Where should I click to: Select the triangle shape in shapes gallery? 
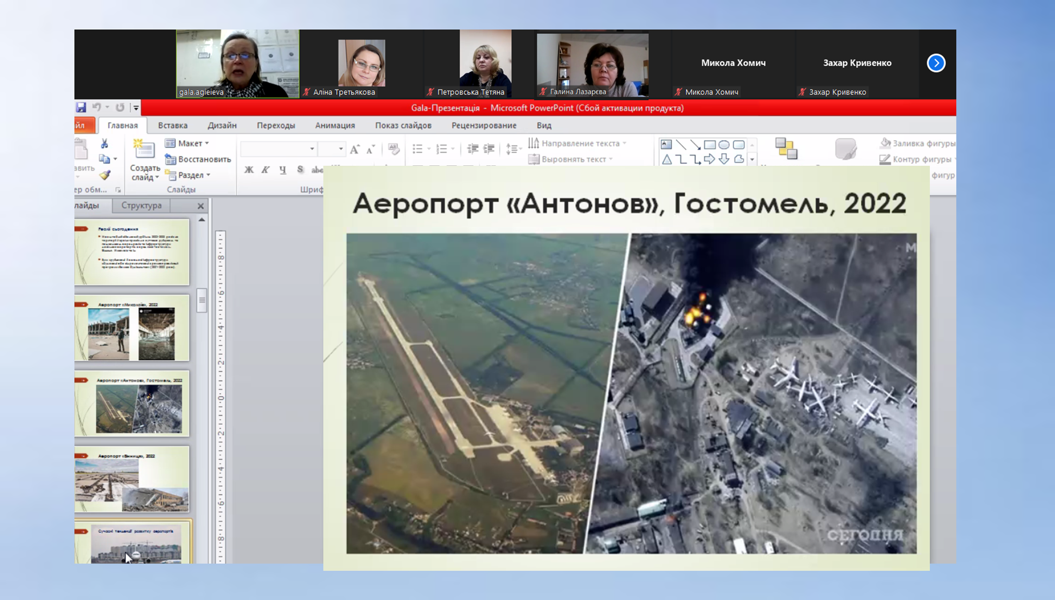coord(666,160)
